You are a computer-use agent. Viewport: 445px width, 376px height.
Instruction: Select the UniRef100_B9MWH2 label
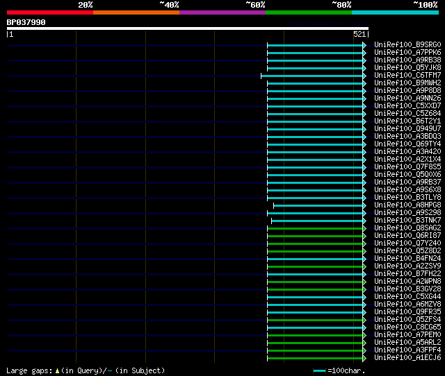coord(407,83)
